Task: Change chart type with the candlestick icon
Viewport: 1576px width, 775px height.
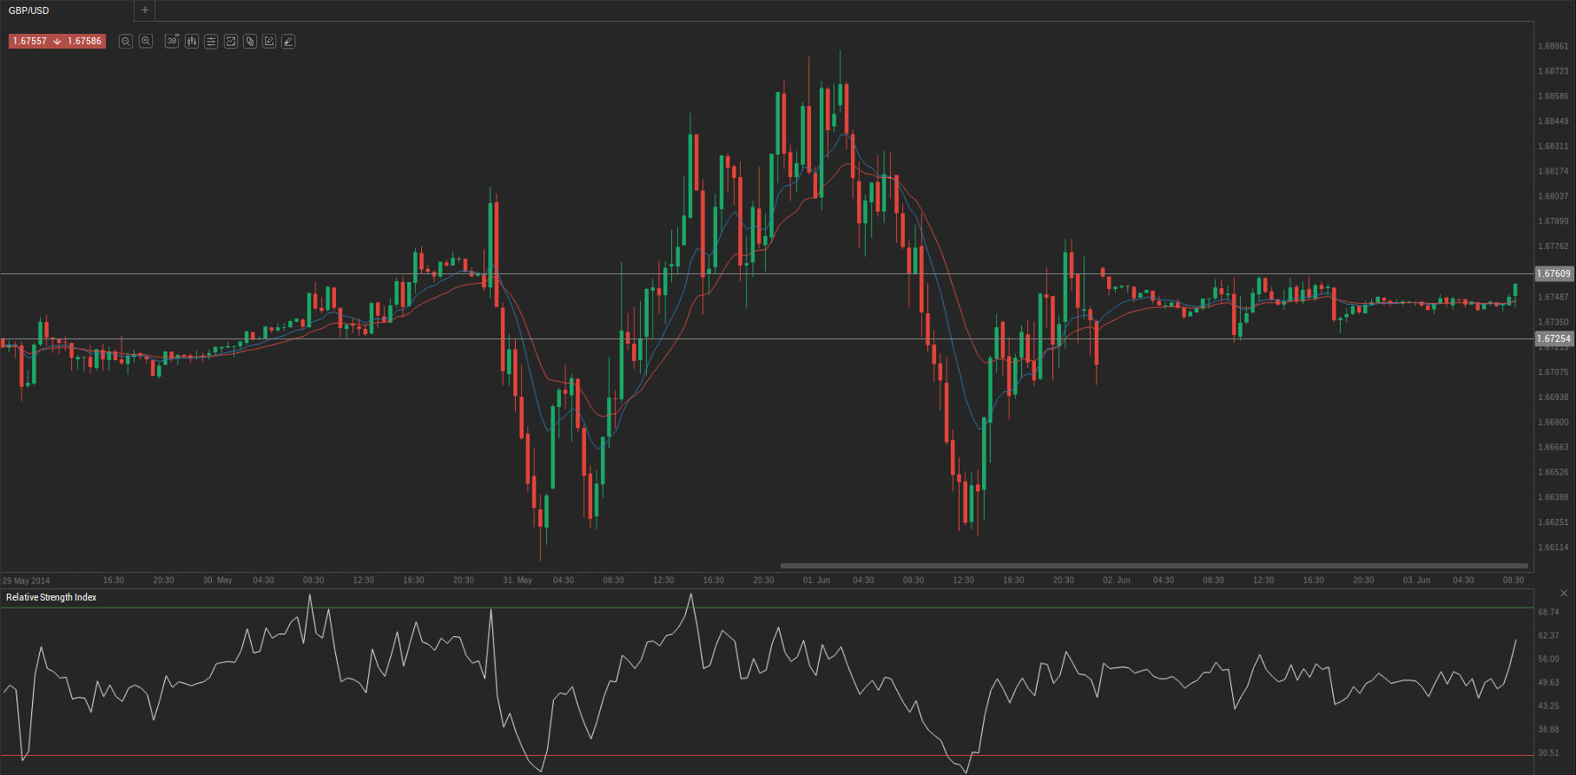Action: click(x=192, y=42)
